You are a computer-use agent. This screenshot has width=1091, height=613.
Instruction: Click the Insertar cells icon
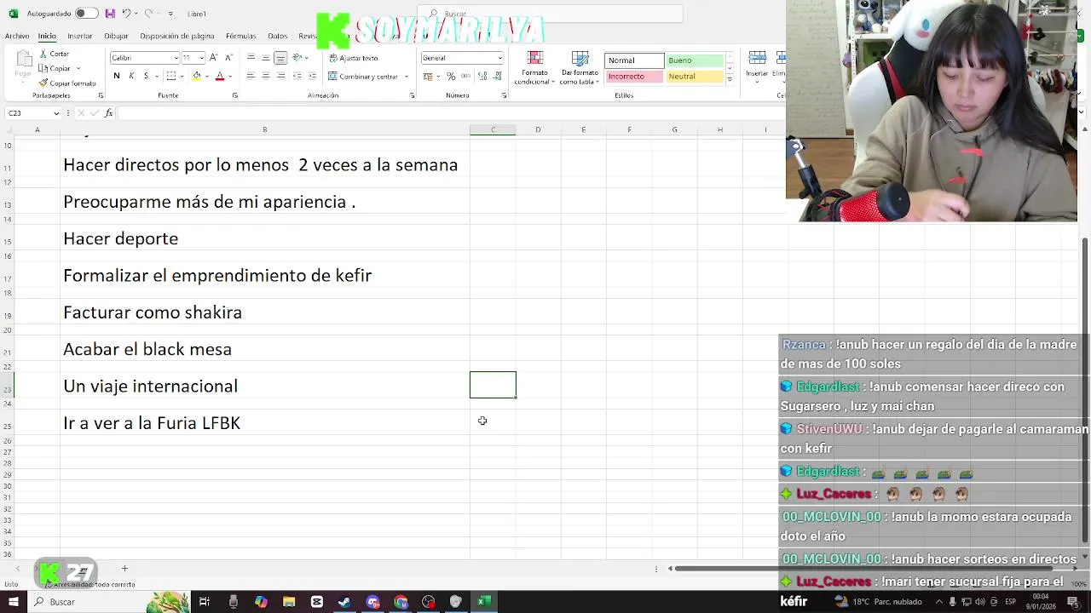click(x=757, y=58)
